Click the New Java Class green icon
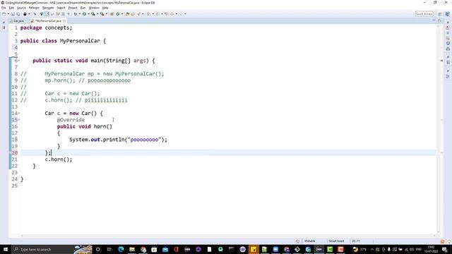Screen dimensions: 452x254 [118, 14]
